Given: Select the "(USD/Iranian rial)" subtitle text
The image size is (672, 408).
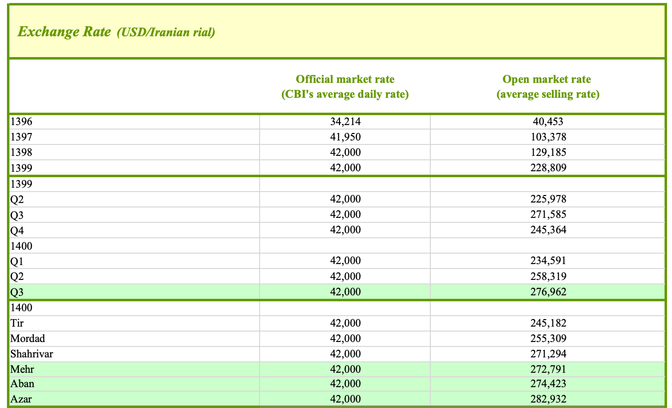Looking at the screenshot, I should tap(166, 33).
